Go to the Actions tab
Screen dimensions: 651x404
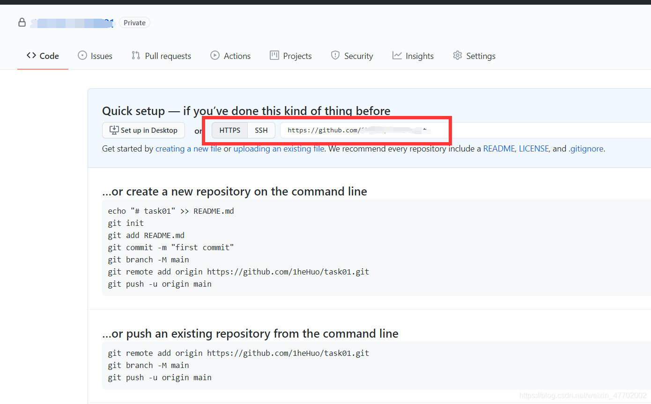point(230,56)
